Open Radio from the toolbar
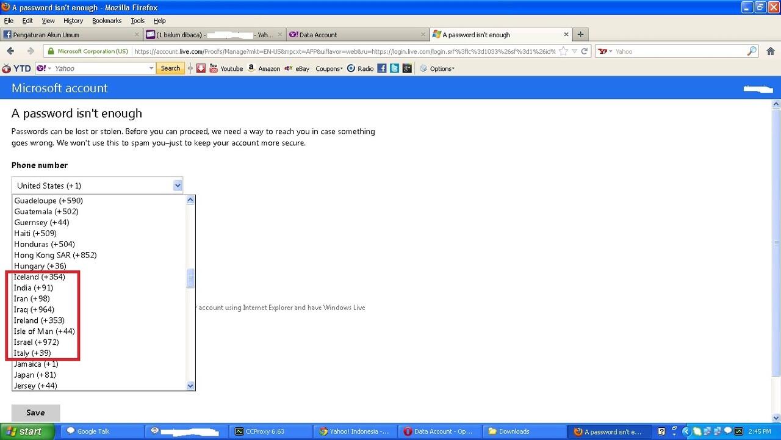The width and height of the screenshot is (781, 440). point(360,68)
